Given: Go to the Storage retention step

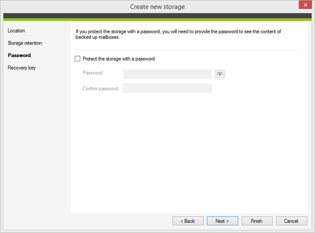Looking at the screenshot, I should pos(25,43).
